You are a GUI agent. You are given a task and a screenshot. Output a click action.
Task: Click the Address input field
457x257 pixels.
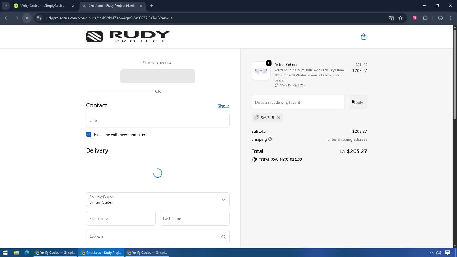[x=158, y=237]
